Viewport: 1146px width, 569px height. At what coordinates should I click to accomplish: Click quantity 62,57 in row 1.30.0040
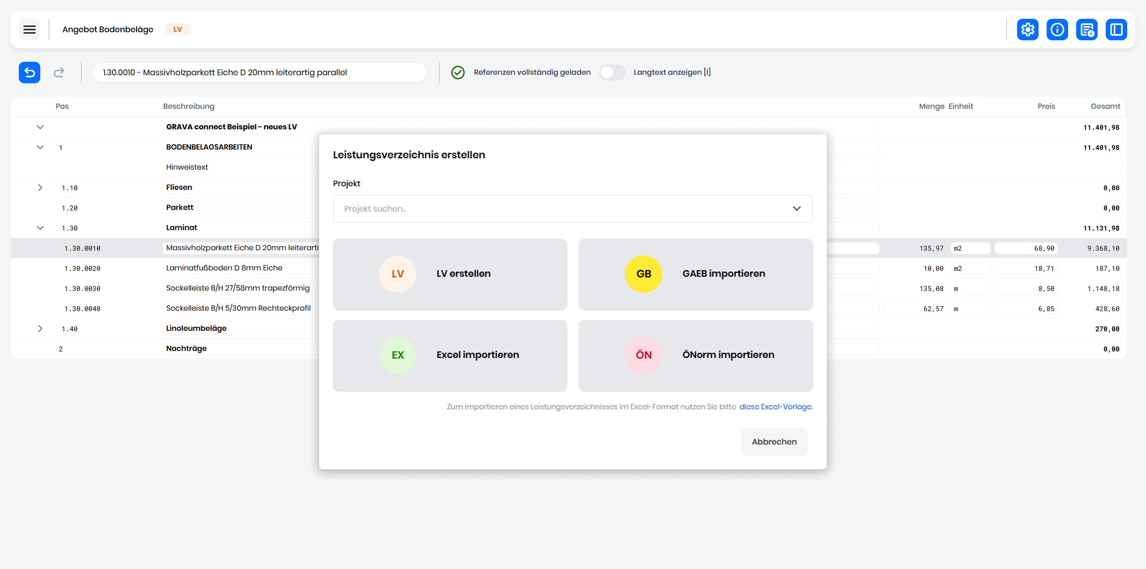[x=915, y=308]
